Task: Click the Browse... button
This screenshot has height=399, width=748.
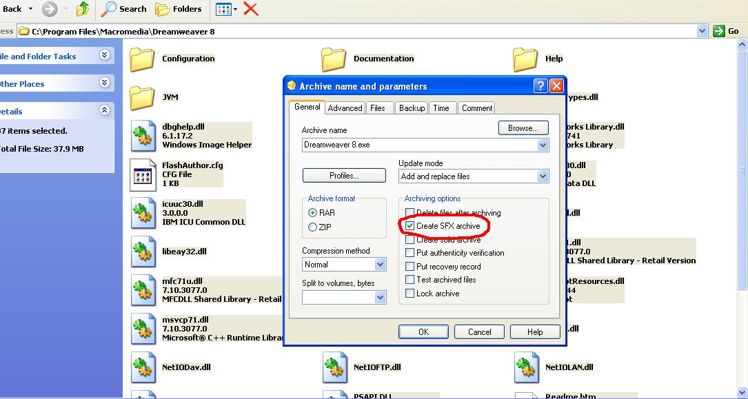Action: click(523, 127)
